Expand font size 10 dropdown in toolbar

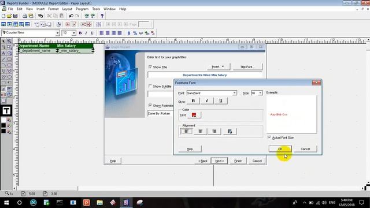(x=73, y=33)
